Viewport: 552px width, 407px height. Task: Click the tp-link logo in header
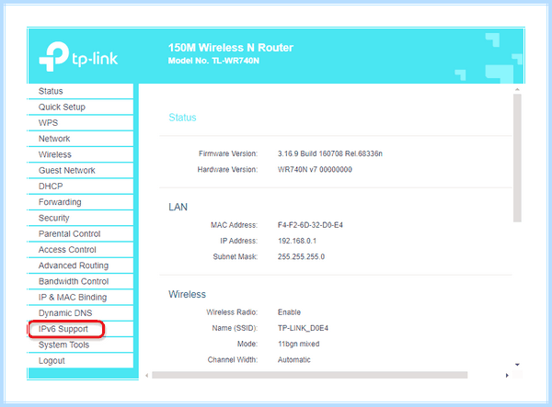tap(78, 56)
